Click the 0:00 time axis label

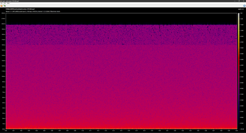coord(6,130)
